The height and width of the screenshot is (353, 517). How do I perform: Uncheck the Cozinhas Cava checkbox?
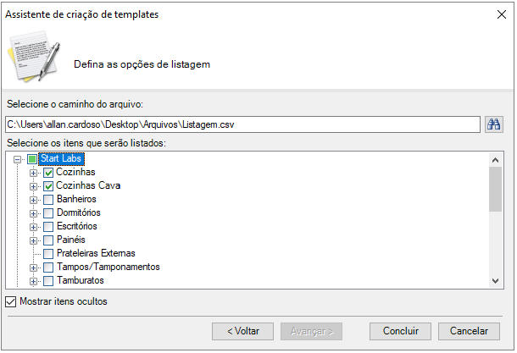(x=48, y=186)
